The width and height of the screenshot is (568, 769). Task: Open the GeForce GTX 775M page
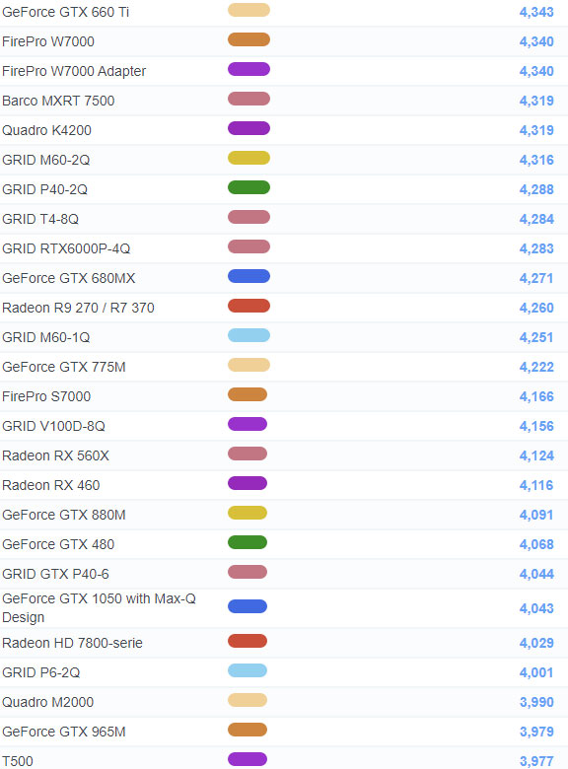[x=64, y=367]
